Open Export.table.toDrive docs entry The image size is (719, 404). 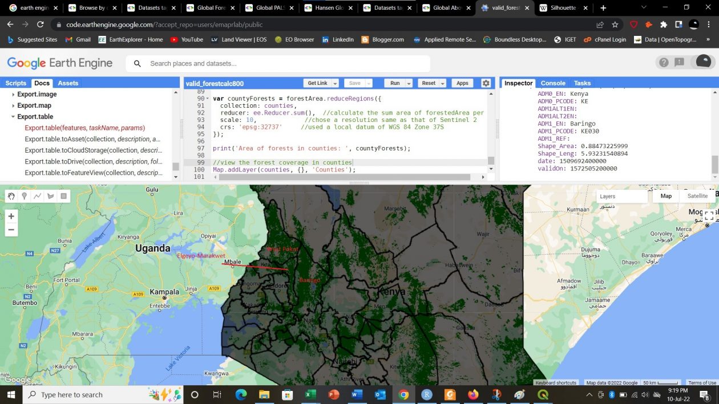point(94,161)
